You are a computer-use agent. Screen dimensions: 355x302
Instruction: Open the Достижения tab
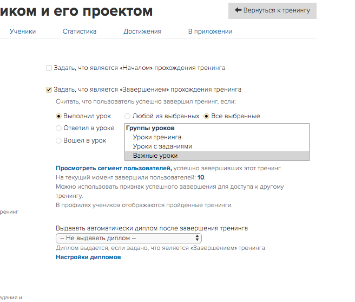click(142, 31)
